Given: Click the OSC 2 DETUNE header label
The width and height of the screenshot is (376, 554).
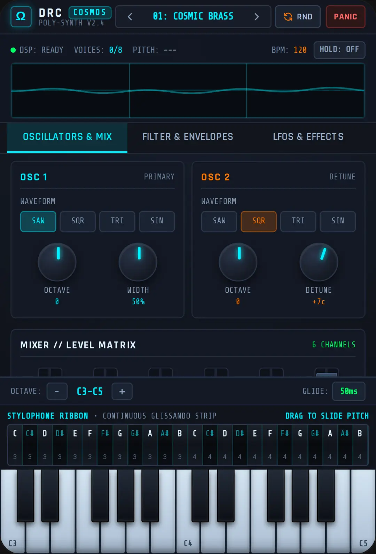Looking at the screenshot, I should coord(343,177).
